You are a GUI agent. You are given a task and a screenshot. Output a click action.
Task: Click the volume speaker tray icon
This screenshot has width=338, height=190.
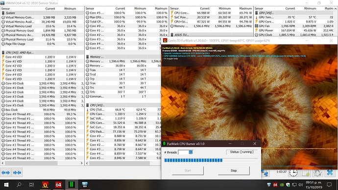point(300,185)
